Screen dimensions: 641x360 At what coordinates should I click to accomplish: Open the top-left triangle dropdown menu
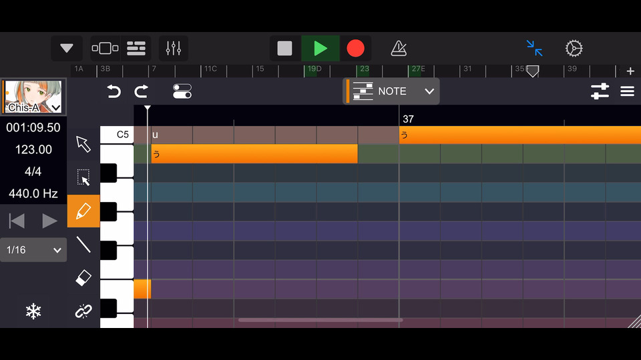tap(67, 49)
